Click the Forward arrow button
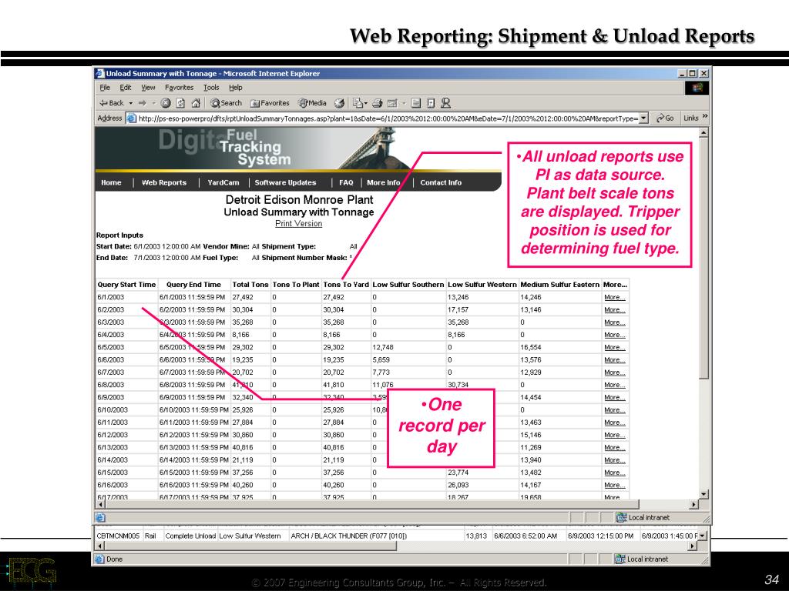789x591 pixels. click(x=143, y=103)
